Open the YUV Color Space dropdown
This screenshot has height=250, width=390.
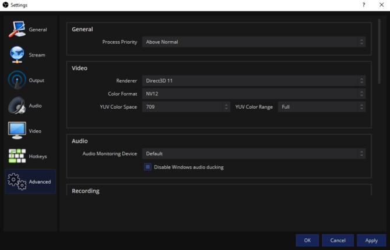pos(186,107)
